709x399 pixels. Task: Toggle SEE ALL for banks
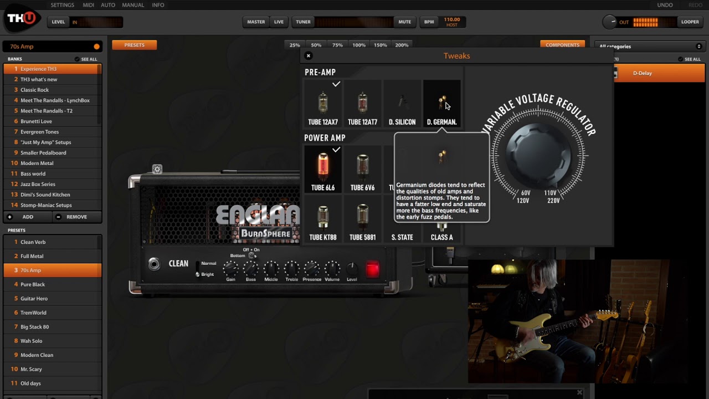point(86,59)
